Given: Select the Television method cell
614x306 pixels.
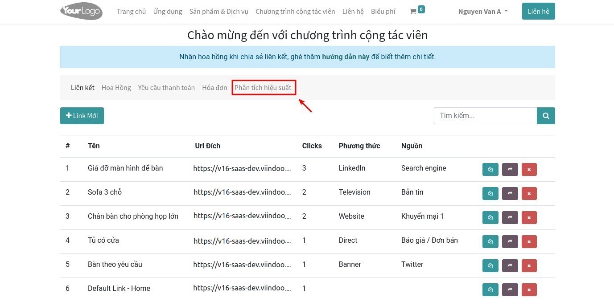Looking at the screenshot, I should tap(354, 192).
